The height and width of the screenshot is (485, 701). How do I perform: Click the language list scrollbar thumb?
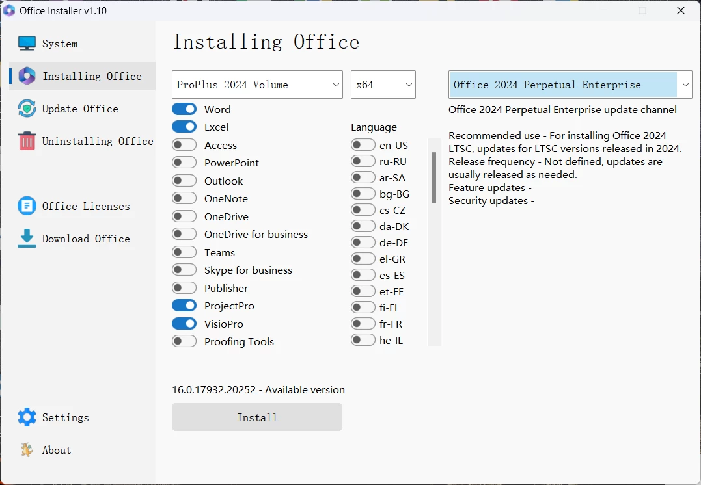click(x=433, y=177)
